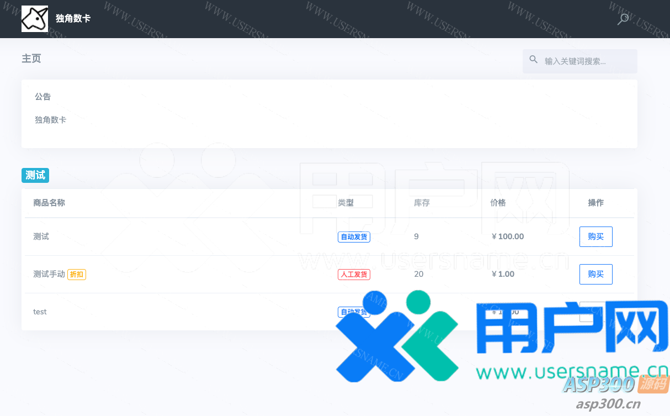
Task: Click the 公告 announcement title
Action: click(x=42, y=97)
